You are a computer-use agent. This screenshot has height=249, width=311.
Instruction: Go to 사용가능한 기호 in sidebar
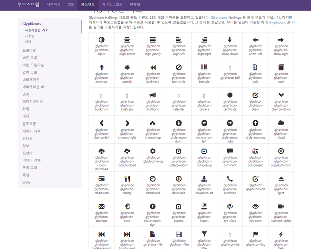point(36,30)
